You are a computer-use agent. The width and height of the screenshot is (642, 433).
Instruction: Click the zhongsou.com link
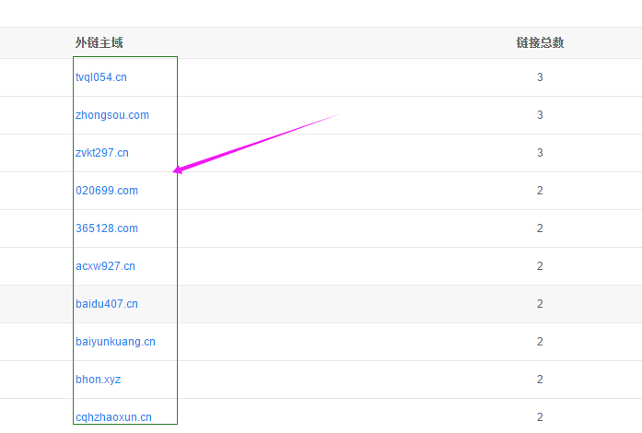click(112, 115)
